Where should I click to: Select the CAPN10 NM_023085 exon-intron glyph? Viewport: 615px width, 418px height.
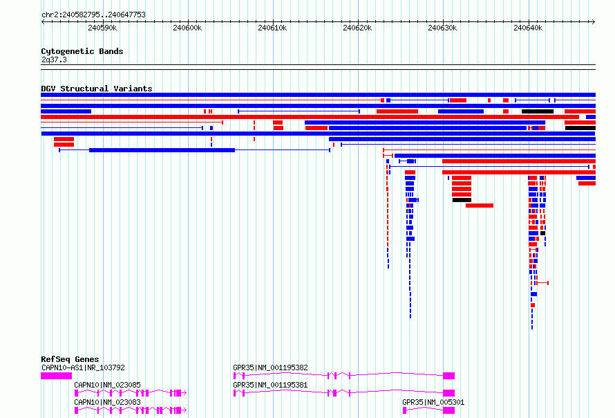[130, 393]
